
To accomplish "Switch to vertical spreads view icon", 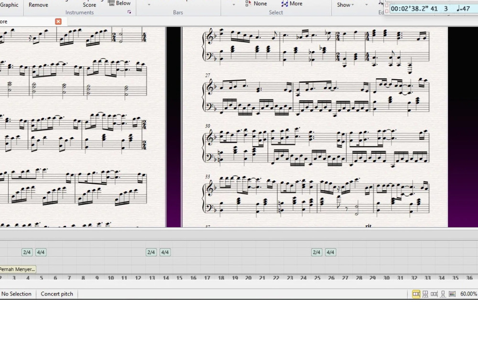I will pyautogui.click(x=425, y=294).
